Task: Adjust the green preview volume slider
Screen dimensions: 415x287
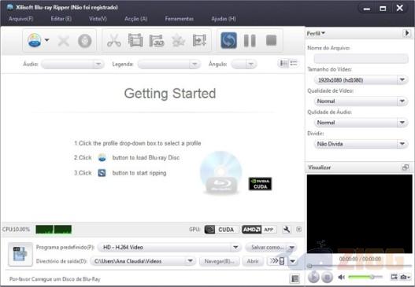Action: (x=365, y=277)
